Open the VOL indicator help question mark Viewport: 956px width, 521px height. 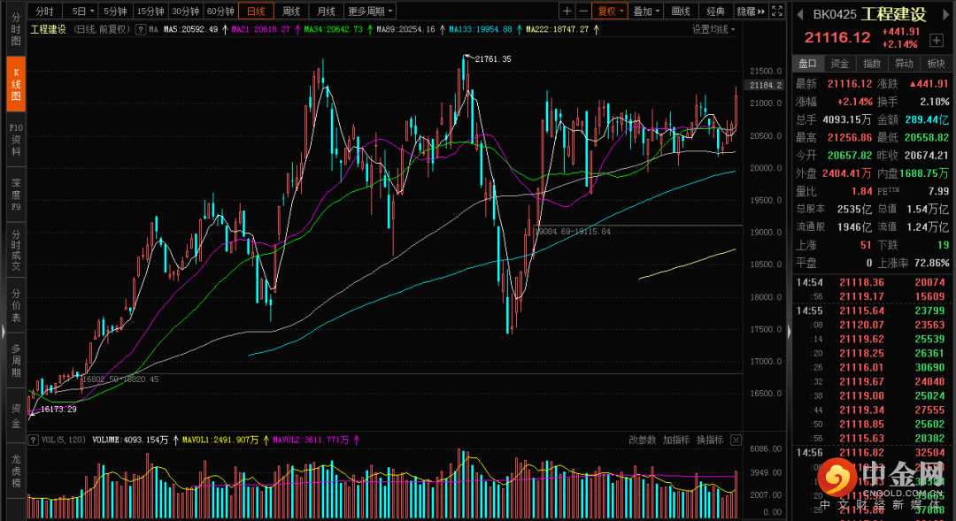coord(33,440)
